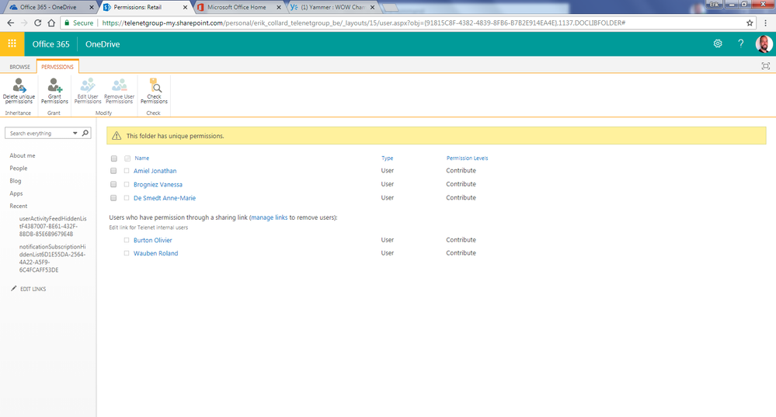Check the outer checkbox for Amiel Jonathan

click(x=113, y=171)
